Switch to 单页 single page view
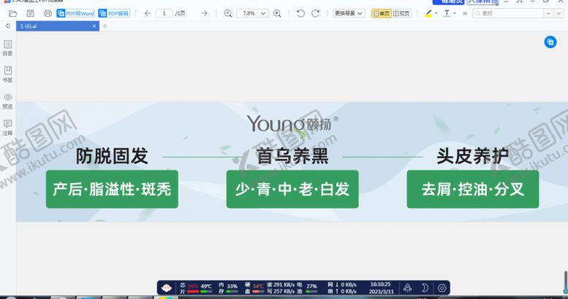 coord(381,13)
